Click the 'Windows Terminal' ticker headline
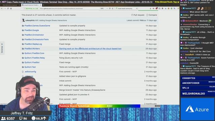 pyautogui.click(x=48, y=2)
